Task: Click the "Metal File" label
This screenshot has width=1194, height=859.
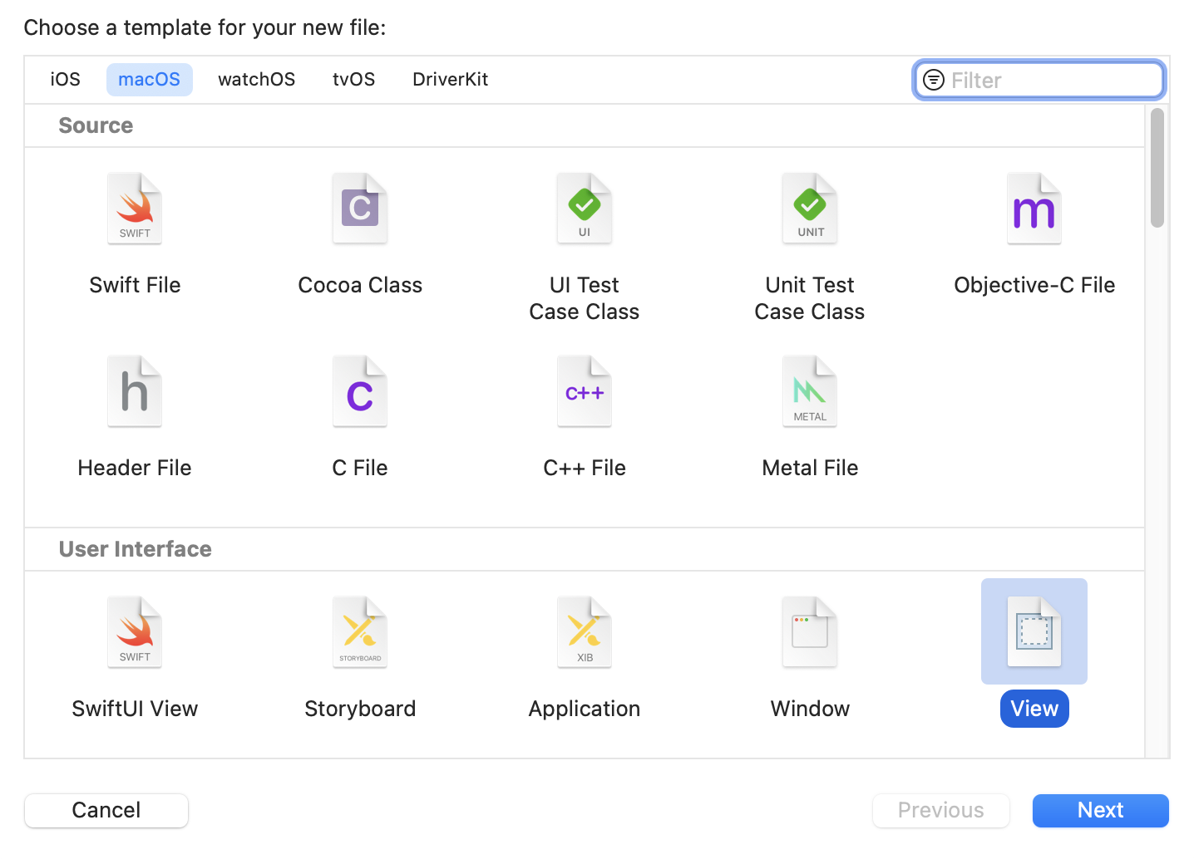Action: 810,468
